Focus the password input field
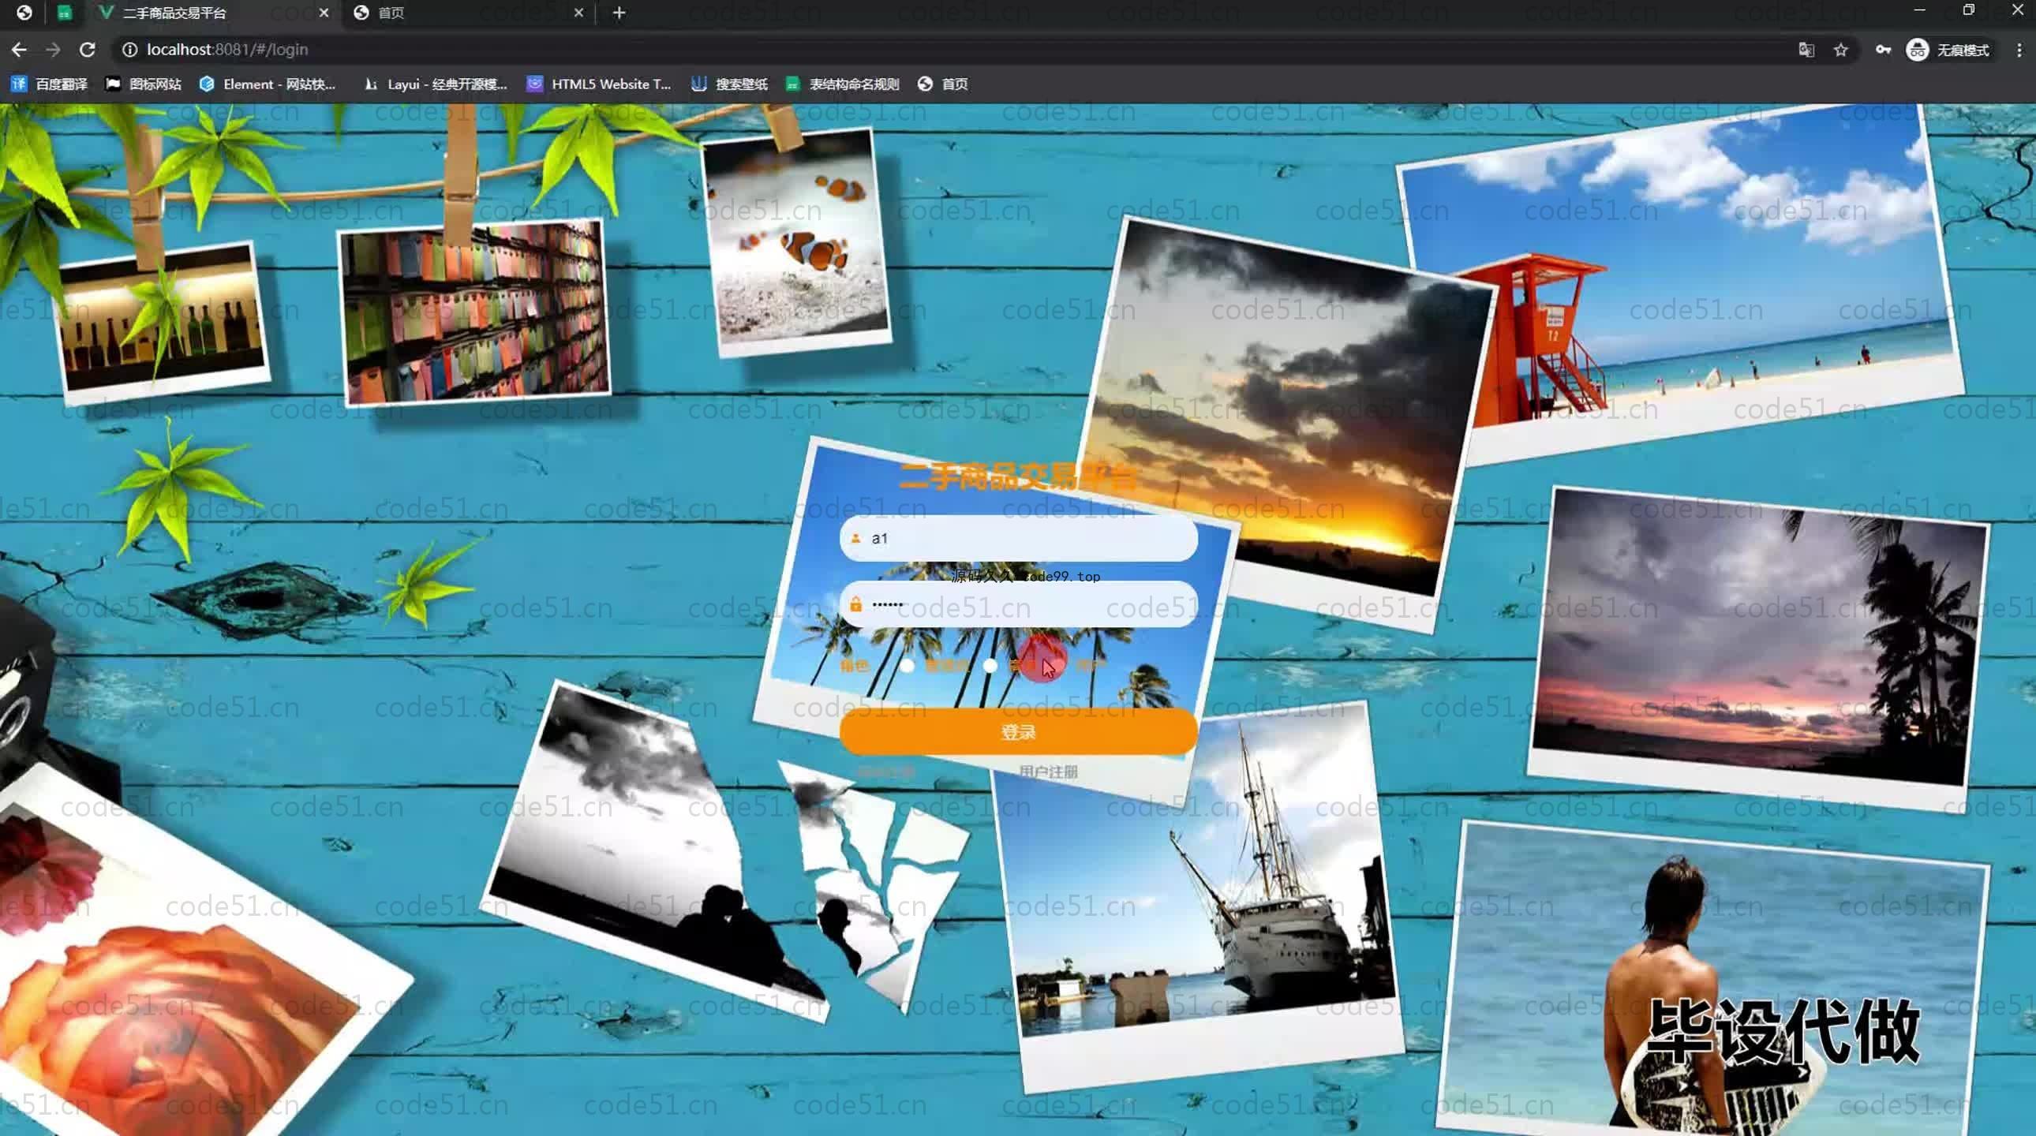Image resolution: width=2036 pixels, height=1136 pixels. click(1018, 604)
